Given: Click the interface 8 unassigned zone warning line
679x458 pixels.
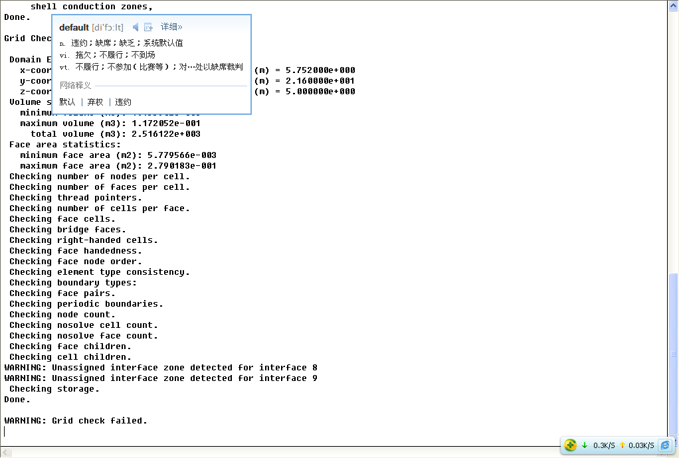Looking at the screenshot, I should tap(161, 368).
